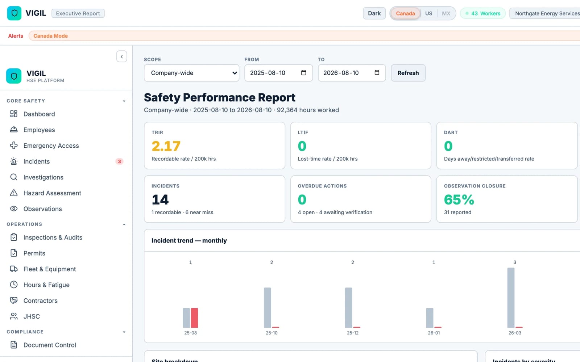
Task: Click the Document Control file icon
Action: [14, 345]
